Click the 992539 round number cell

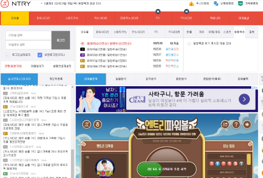tap(158, 43)
